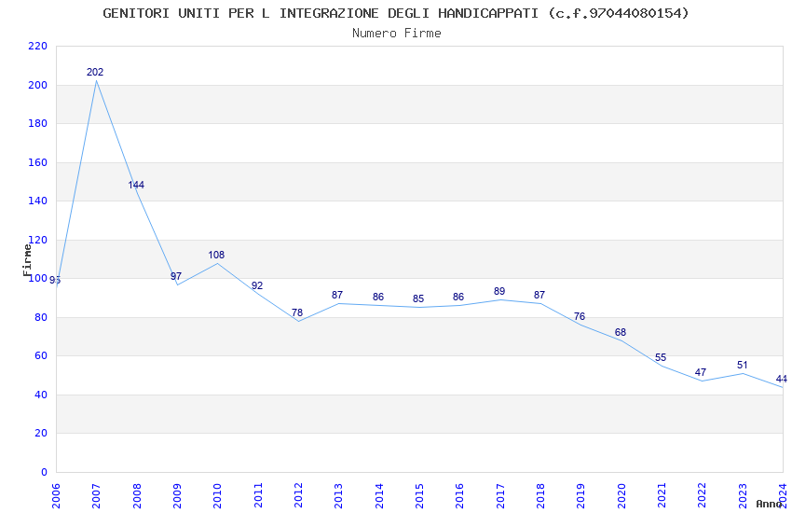Click the data label 97 for 2009
The height and width of the screenshot is (513, 792).
[x=176, y=276]
